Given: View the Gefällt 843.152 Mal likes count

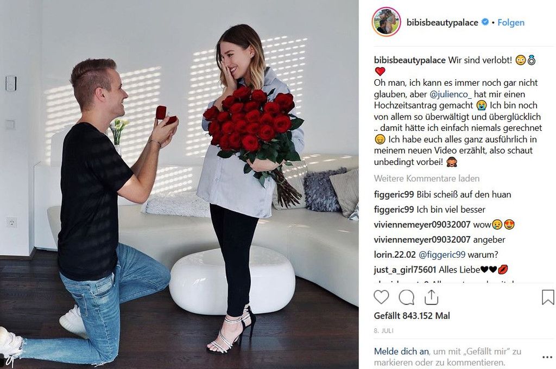Looking at the screenshot, I should [412, 315].
